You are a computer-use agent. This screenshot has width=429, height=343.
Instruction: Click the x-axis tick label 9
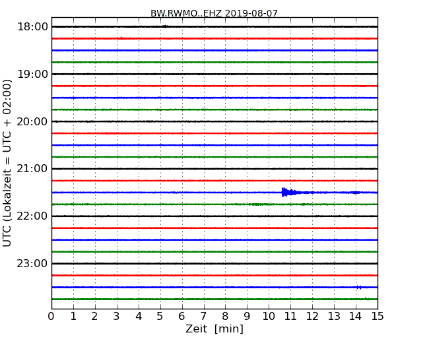247,317
